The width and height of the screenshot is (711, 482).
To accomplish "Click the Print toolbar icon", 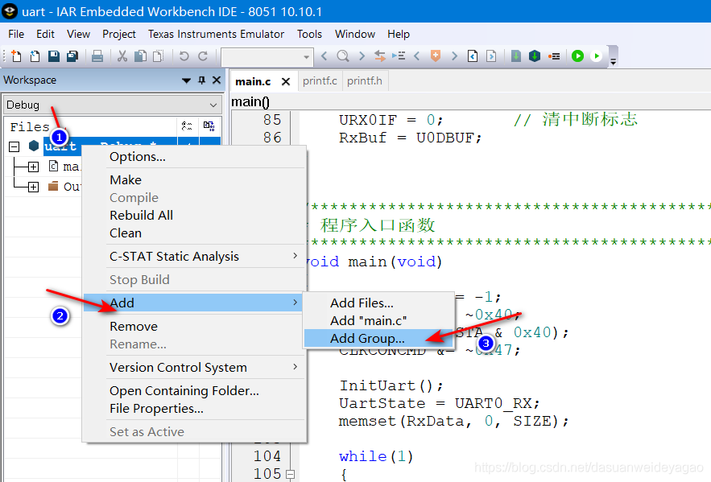I will point(97,56).
